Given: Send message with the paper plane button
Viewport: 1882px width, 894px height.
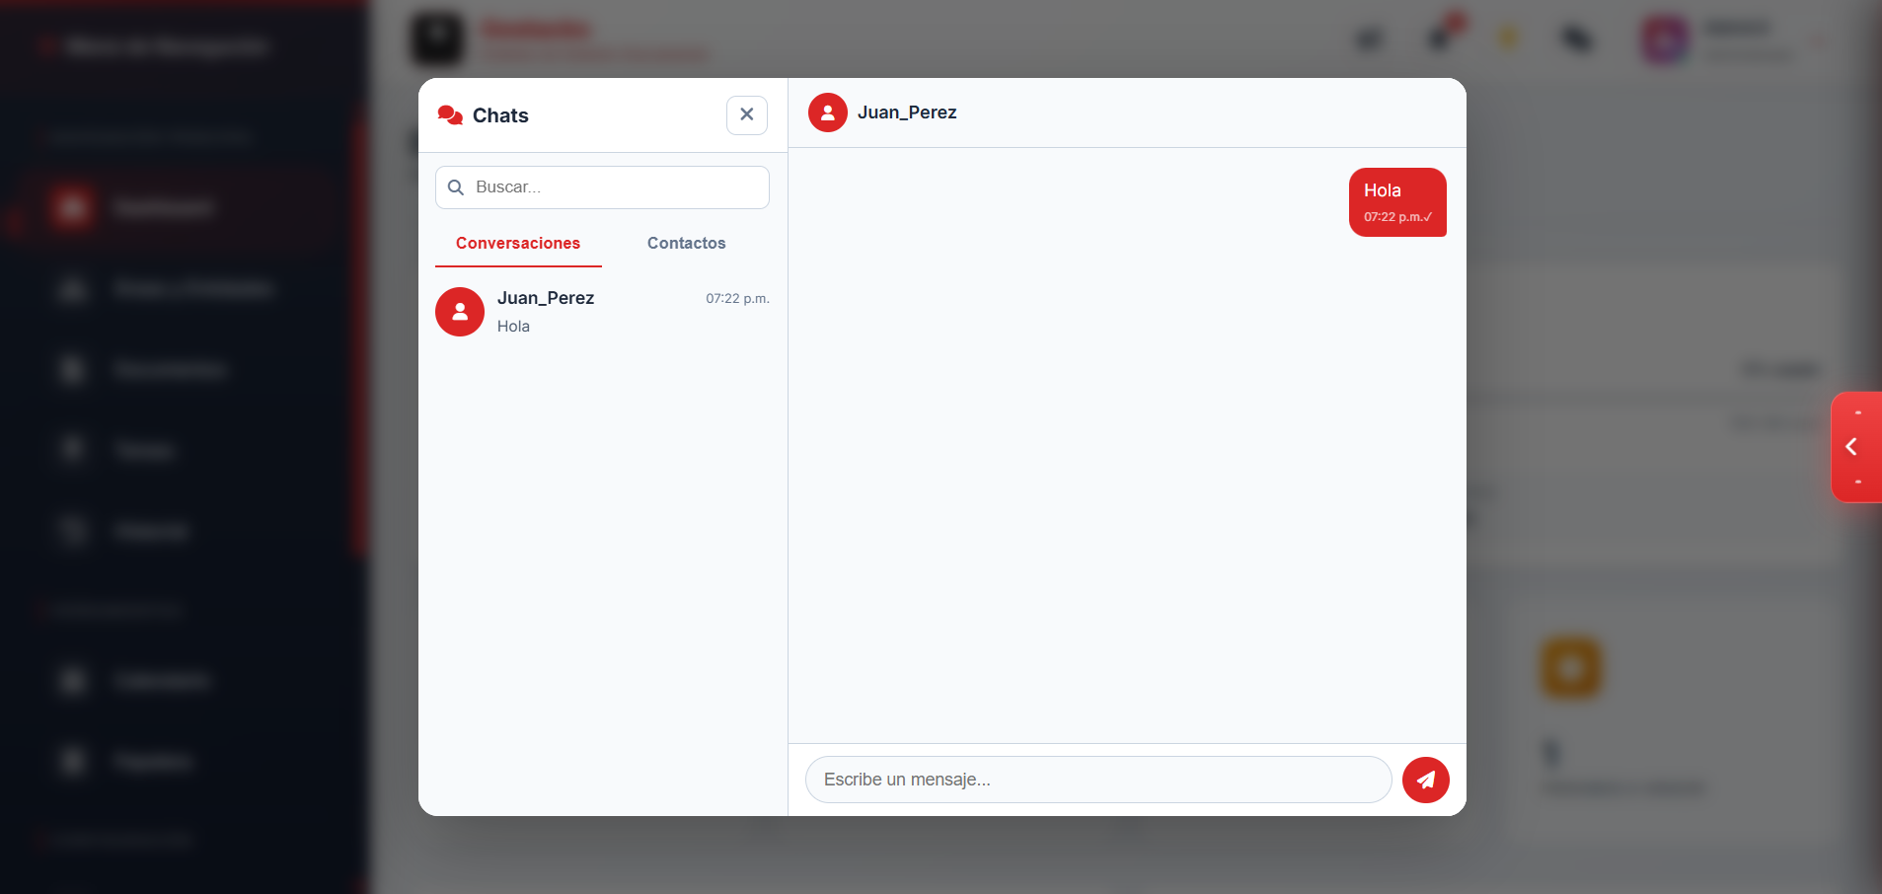Looking at the screenshot, I should [x=1426, y=780].
